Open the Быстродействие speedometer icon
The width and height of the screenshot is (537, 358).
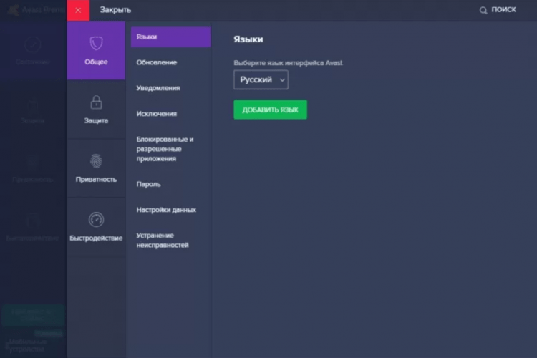point(96,219)
